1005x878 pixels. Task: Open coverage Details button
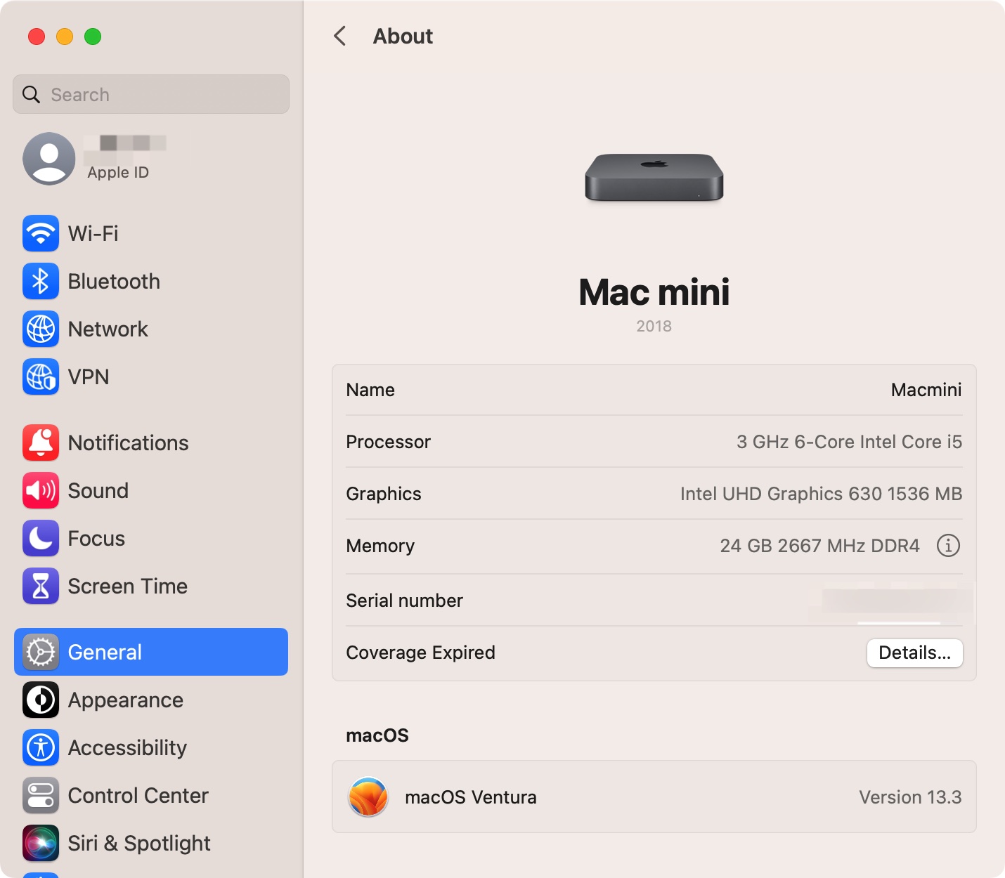[915, 653]
